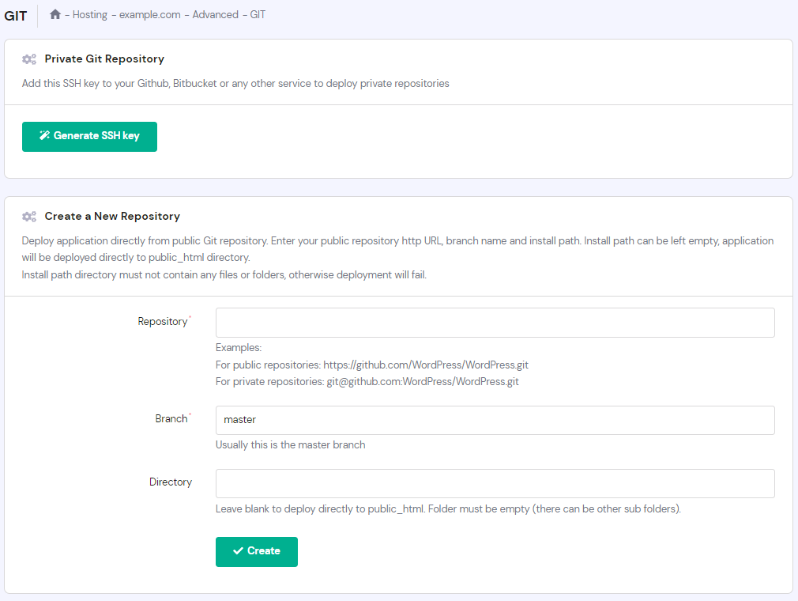Open Hosting from the breadcrumb trail

click(89, 14)
